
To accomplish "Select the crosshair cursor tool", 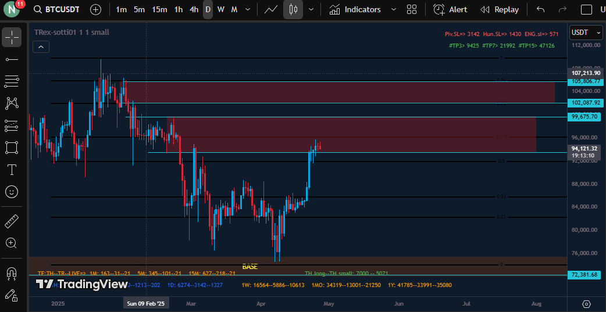I will point(12,37).
